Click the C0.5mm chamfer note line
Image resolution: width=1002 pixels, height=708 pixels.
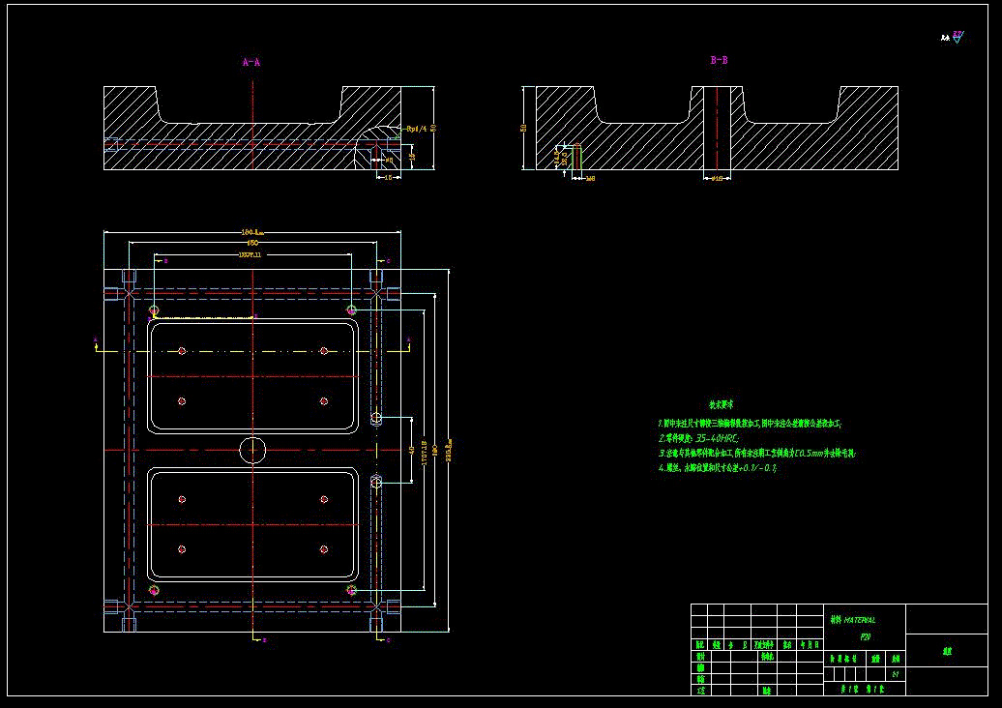(757, 453)
